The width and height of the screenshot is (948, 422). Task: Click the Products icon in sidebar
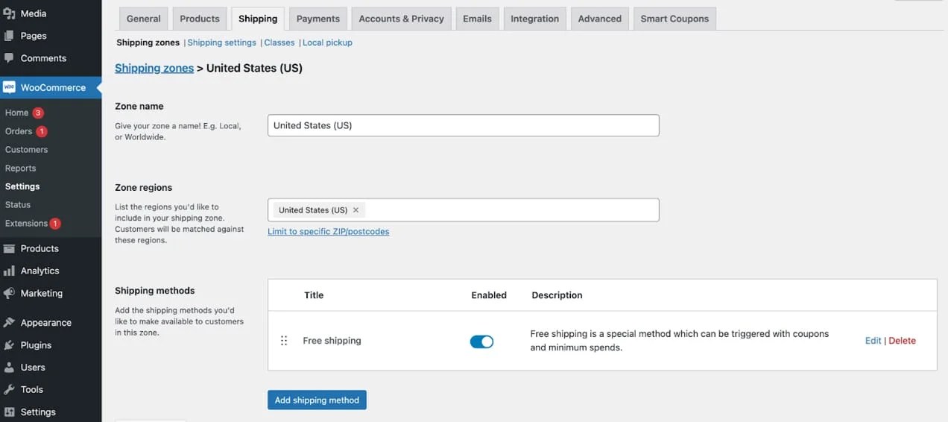9,248
